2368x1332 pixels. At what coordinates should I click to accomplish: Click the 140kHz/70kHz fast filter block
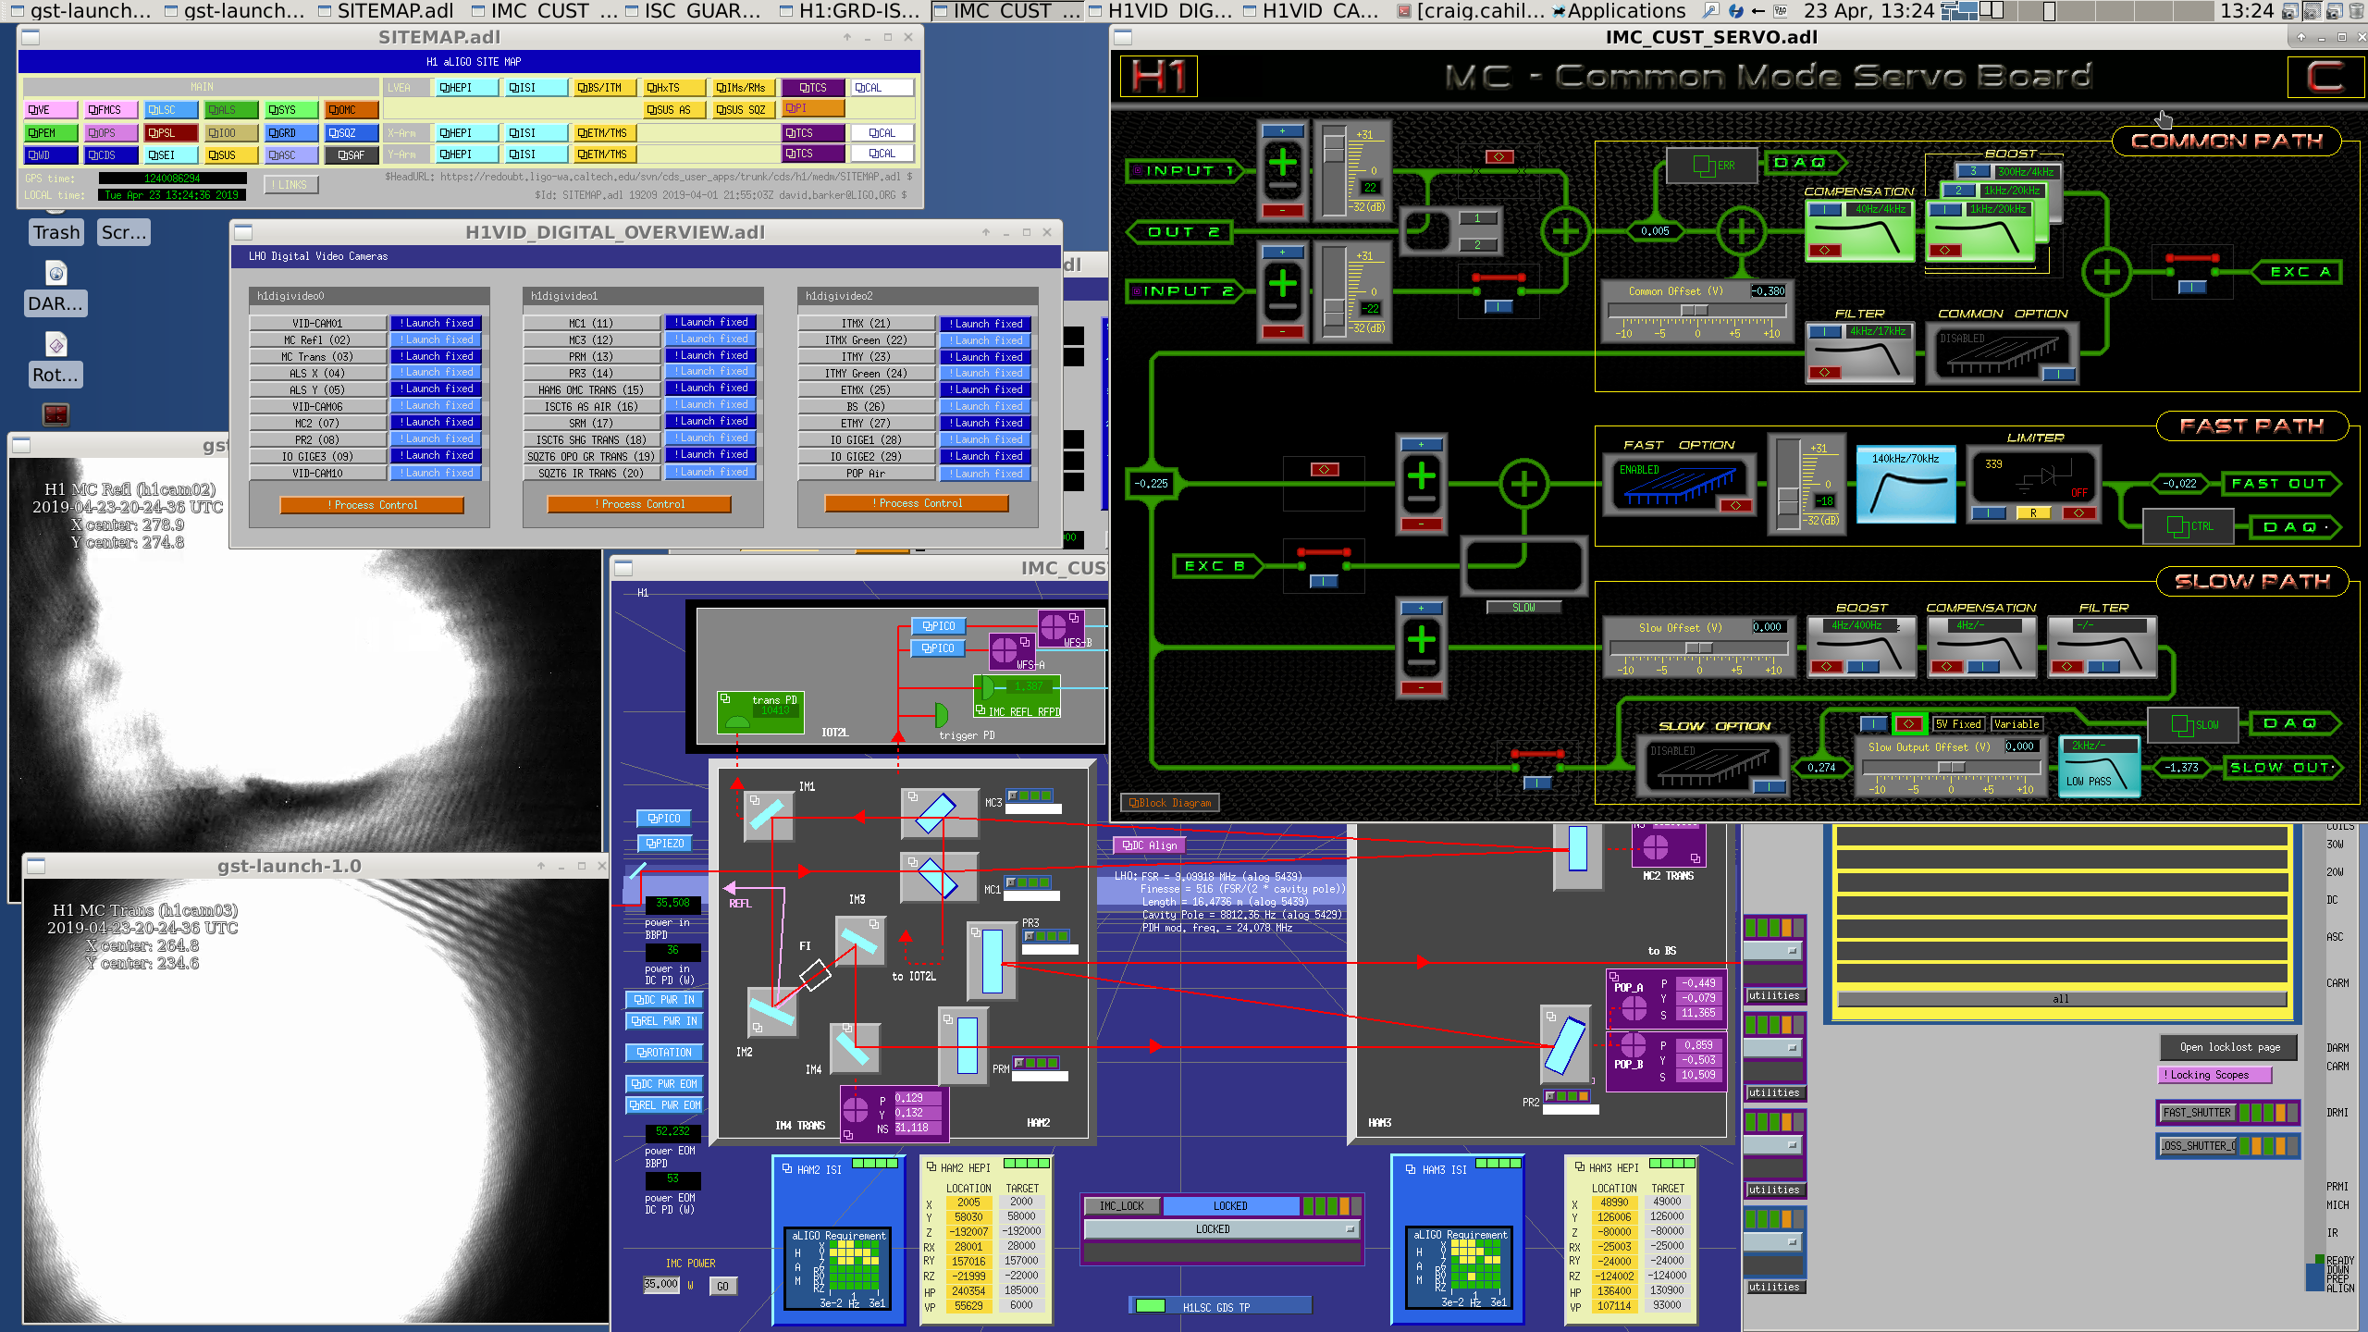[1905, 484]
